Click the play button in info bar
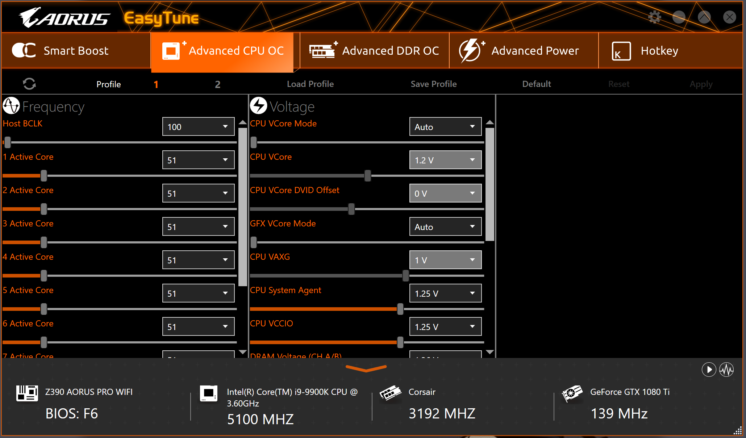This screenshot has width=746, height=438. point(709,370)
